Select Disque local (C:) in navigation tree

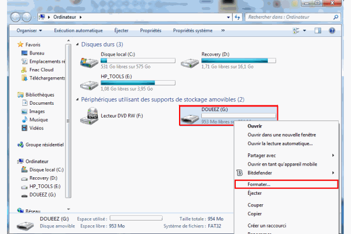point(47,170)
